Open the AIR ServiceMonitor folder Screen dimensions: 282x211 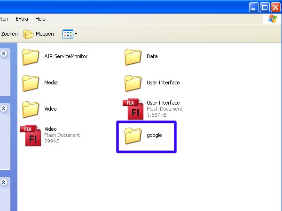click(x=31, y=57)
